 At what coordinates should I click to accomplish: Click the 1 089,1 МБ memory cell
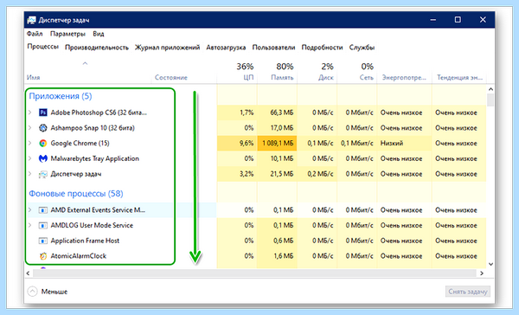(x=278, y=144)
